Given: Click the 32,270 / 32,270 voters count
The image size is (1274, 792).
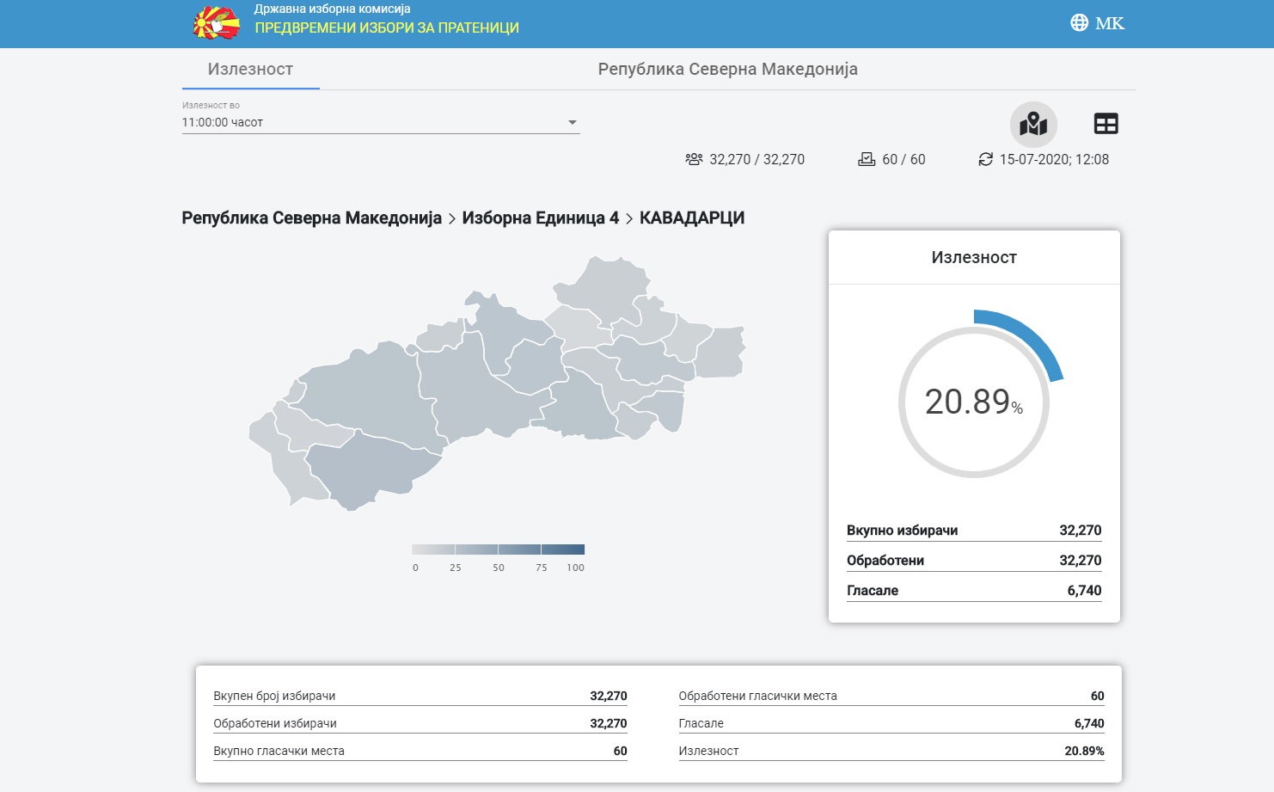Looking at the screenshot, I should [x=757, y=159].
